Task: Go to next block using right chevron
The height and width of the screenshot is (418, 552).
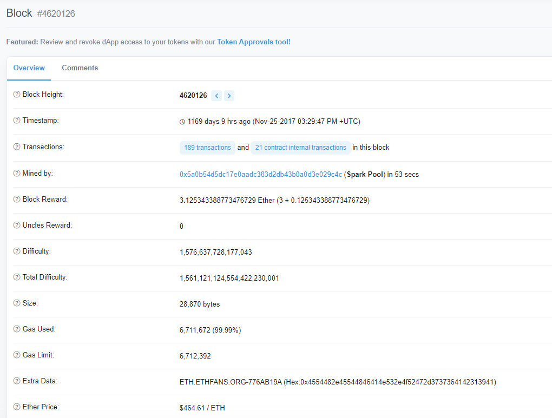Action: coord(229,96)
